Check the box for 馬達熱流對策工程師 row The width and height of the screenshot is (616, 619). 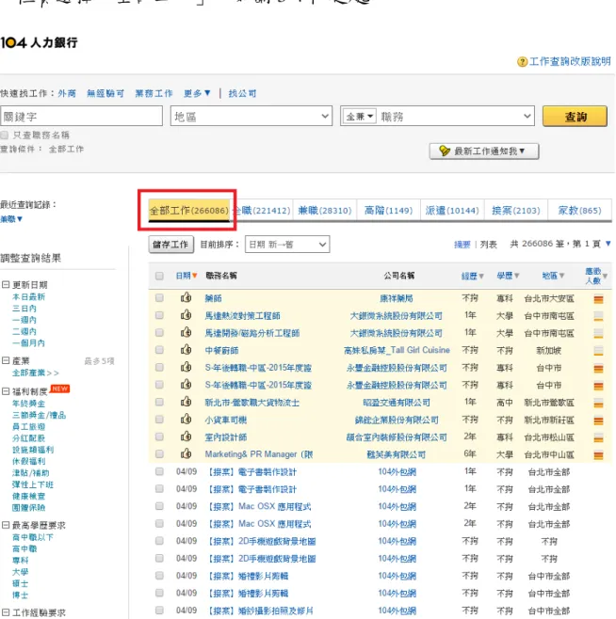[159, 315]
